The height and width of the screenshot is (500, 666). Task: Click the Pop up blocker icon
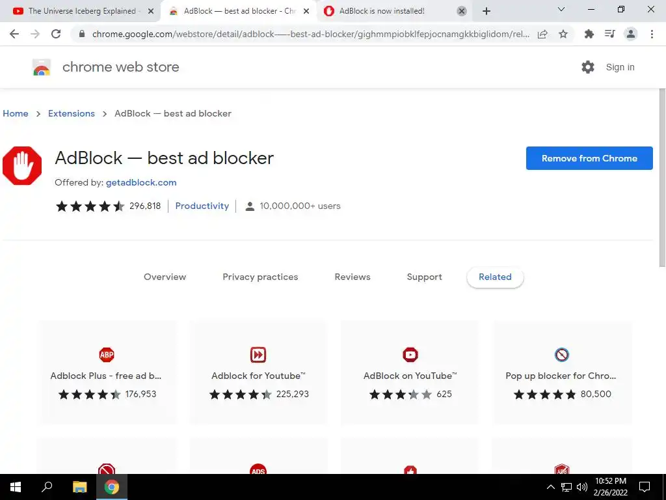561,355
